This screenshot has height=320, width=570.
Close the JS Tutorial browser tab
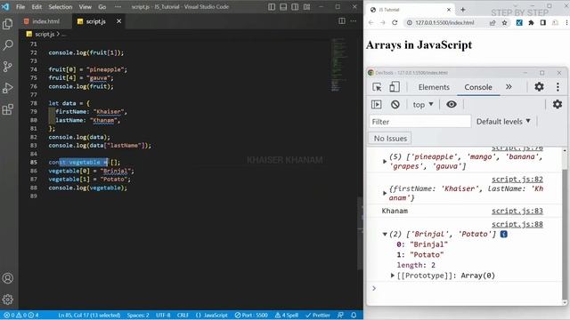point(449,10)
